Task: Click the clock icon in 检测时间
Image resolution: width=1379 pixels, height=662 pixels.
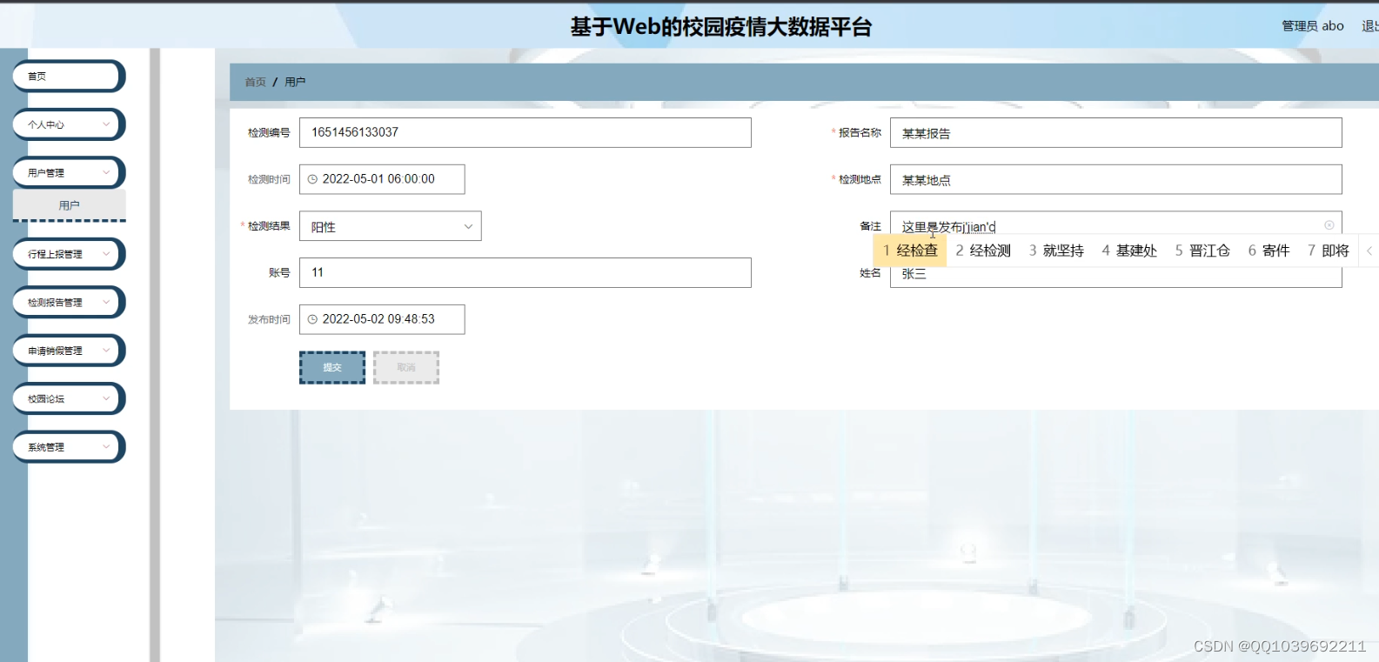Action: pos(312,179)
